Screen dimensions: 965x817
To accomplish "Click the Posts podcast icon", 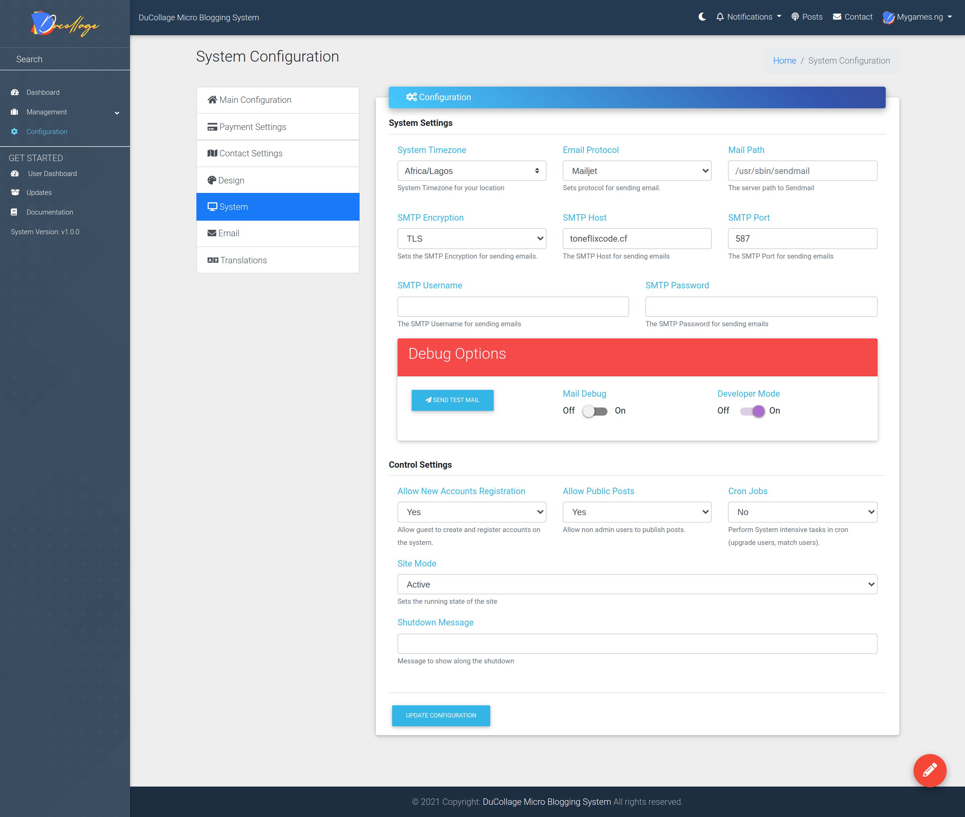I will pyautogui.click(x=795, y=17).
